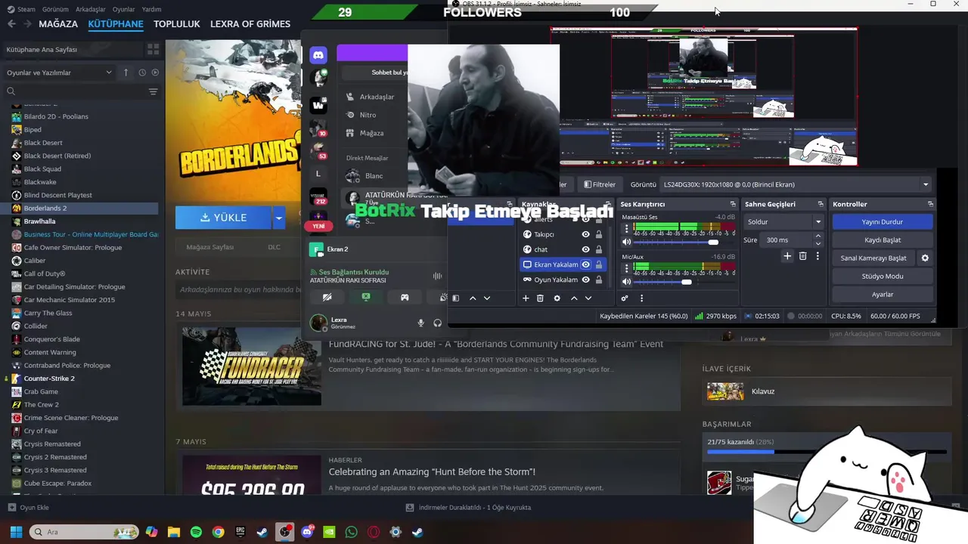Open Steam library filter options icon
This screenshot has height=544, width=968.
(x=154, y=91)
